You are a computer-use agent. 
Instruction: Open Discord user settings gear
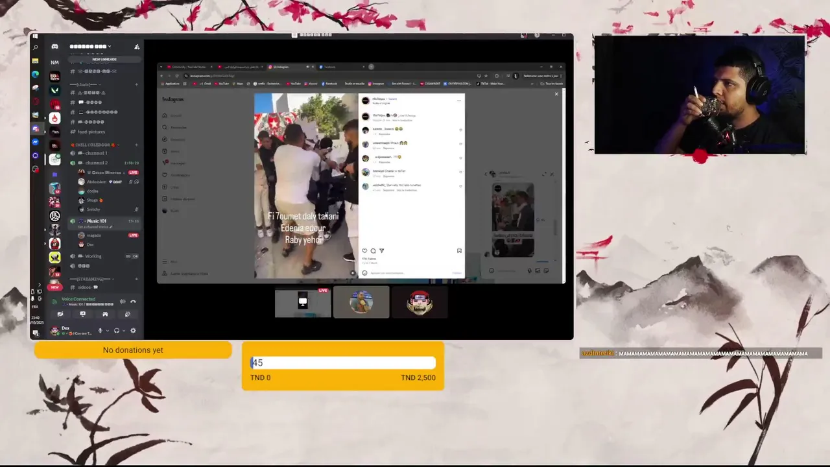click(133, 331)
